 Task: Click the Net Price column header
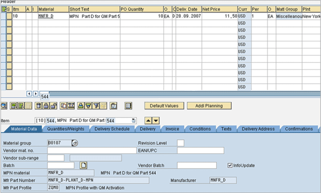point(219,9)
